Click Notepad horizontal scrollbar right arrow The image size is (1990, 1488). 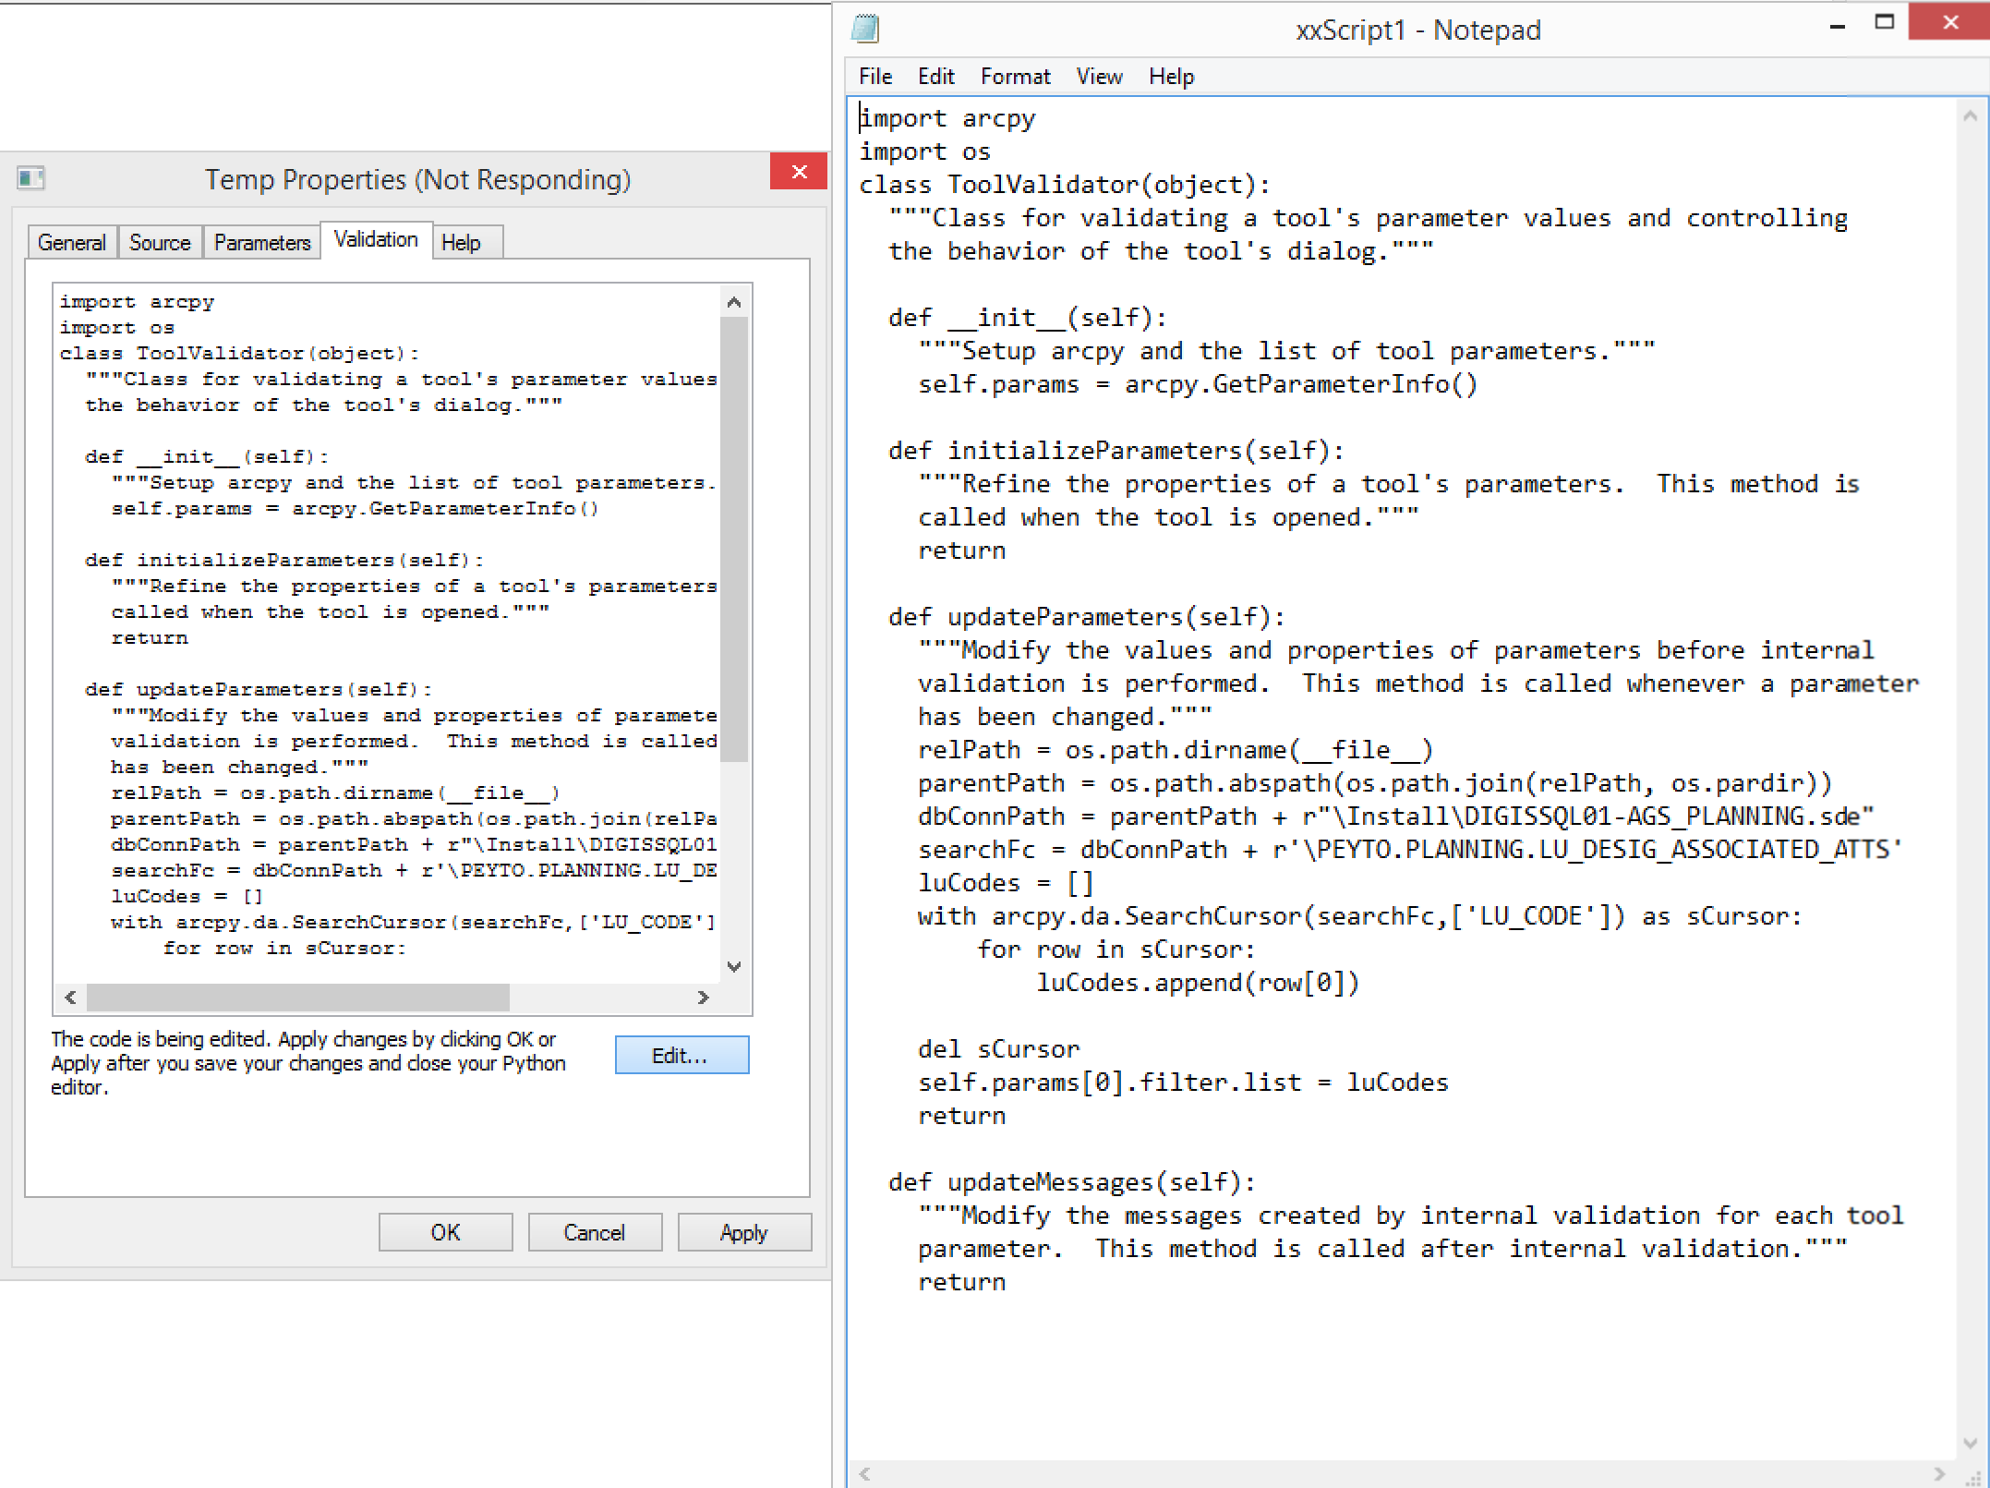[1939, 1474]
